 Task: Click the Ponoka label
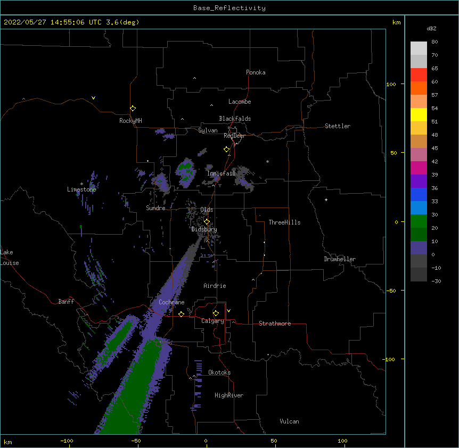click(256, 72)
